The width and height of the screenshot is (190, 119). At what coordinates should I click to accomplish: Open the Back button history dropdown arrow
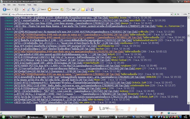coord(13,9)
